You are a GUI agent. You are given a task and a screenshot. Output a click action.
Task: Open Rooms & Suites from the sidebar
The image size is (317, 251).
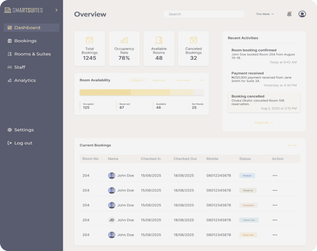(x=32, y=54)
